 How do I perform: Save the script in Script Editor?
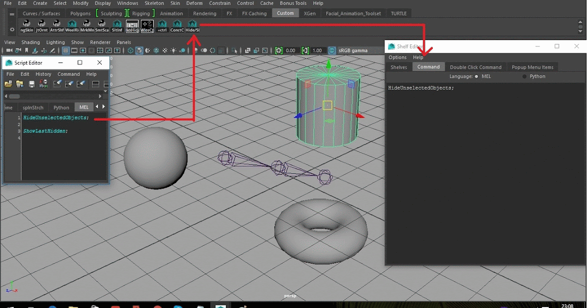point(31,84)
